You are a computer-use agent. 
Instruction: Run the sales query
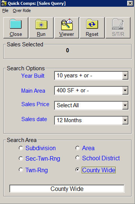(41, 28)
